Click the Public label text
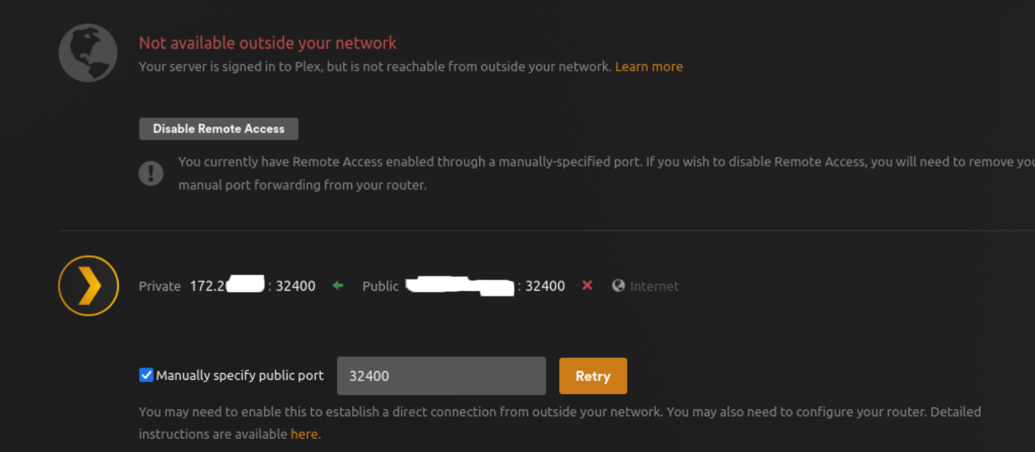 pos(381,286)
